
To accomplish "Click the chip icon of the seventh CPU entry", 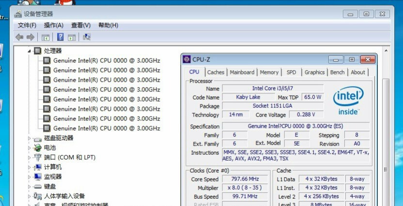I will 46,118.
